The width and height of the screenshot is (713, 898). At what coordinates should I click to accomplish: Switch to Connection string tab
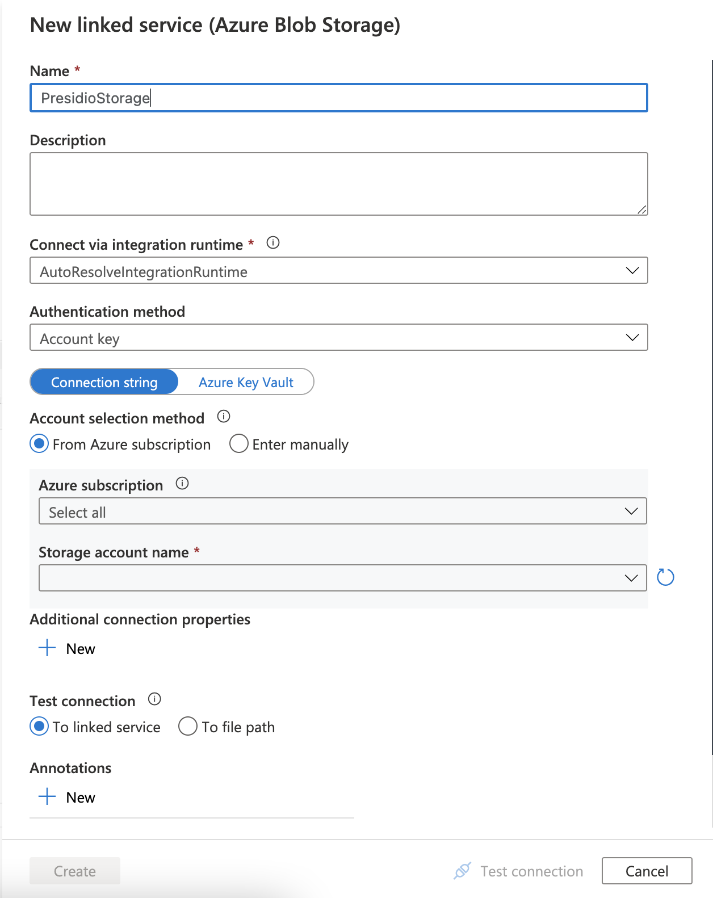coord(104,382)
